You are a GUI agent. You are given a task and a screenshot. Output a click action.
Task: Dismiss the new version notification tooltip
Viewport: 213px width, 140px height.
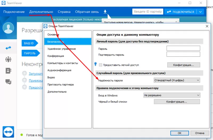(x=176, y=22)
